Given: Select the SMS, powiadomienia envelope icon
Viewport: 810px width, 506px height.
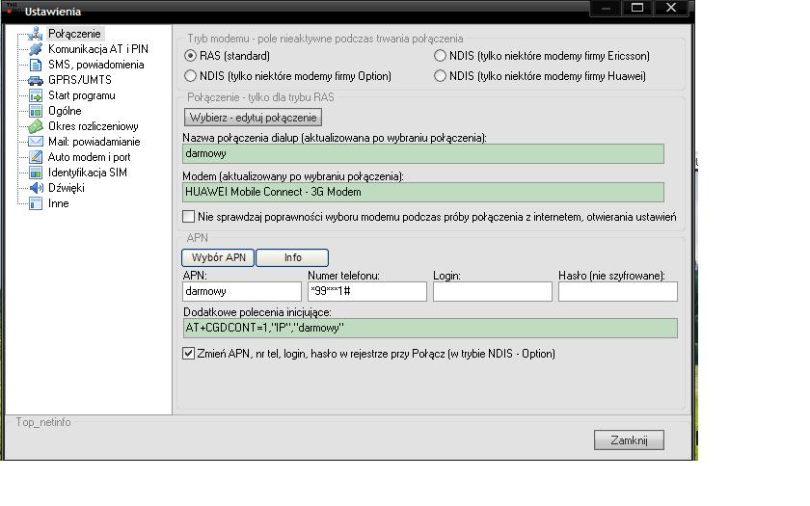Looking at the screenshot, I should (36, 65).
